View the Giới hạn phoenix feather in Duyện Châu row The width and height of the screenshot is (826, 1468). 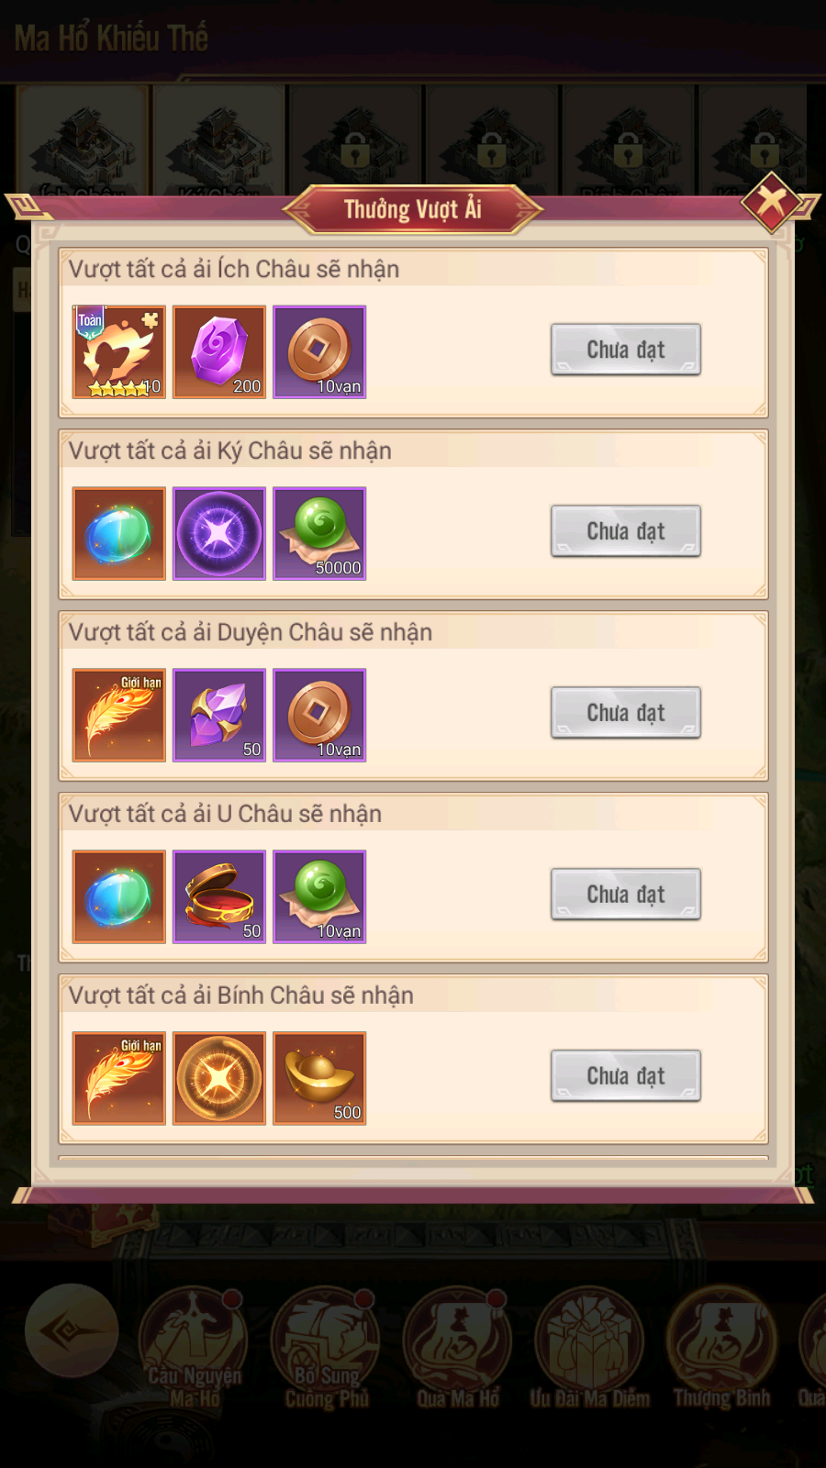119,715
